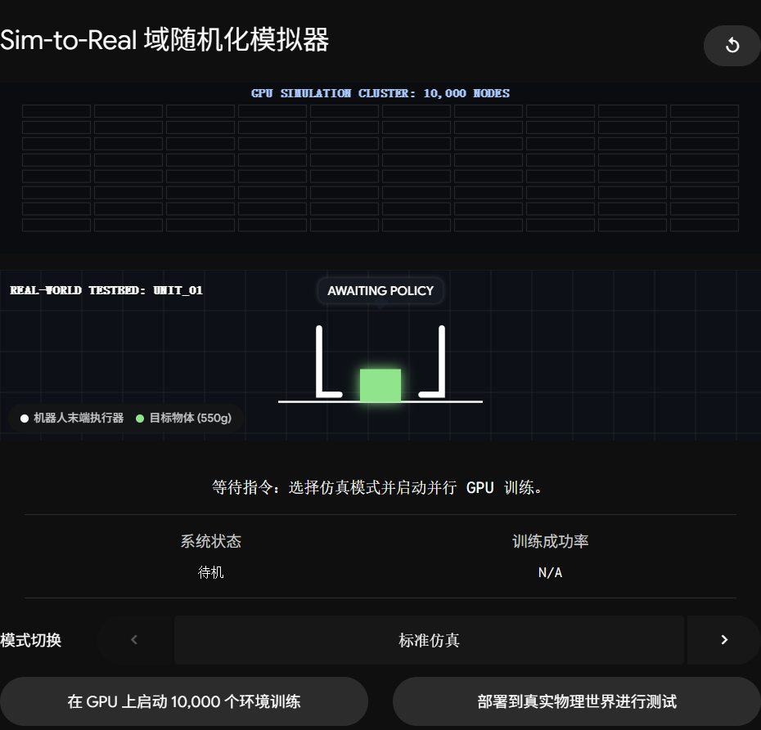Screen dimensions: 761x730
Task: Click the 训练成功率 N/A value
Action: coord(550,572)
